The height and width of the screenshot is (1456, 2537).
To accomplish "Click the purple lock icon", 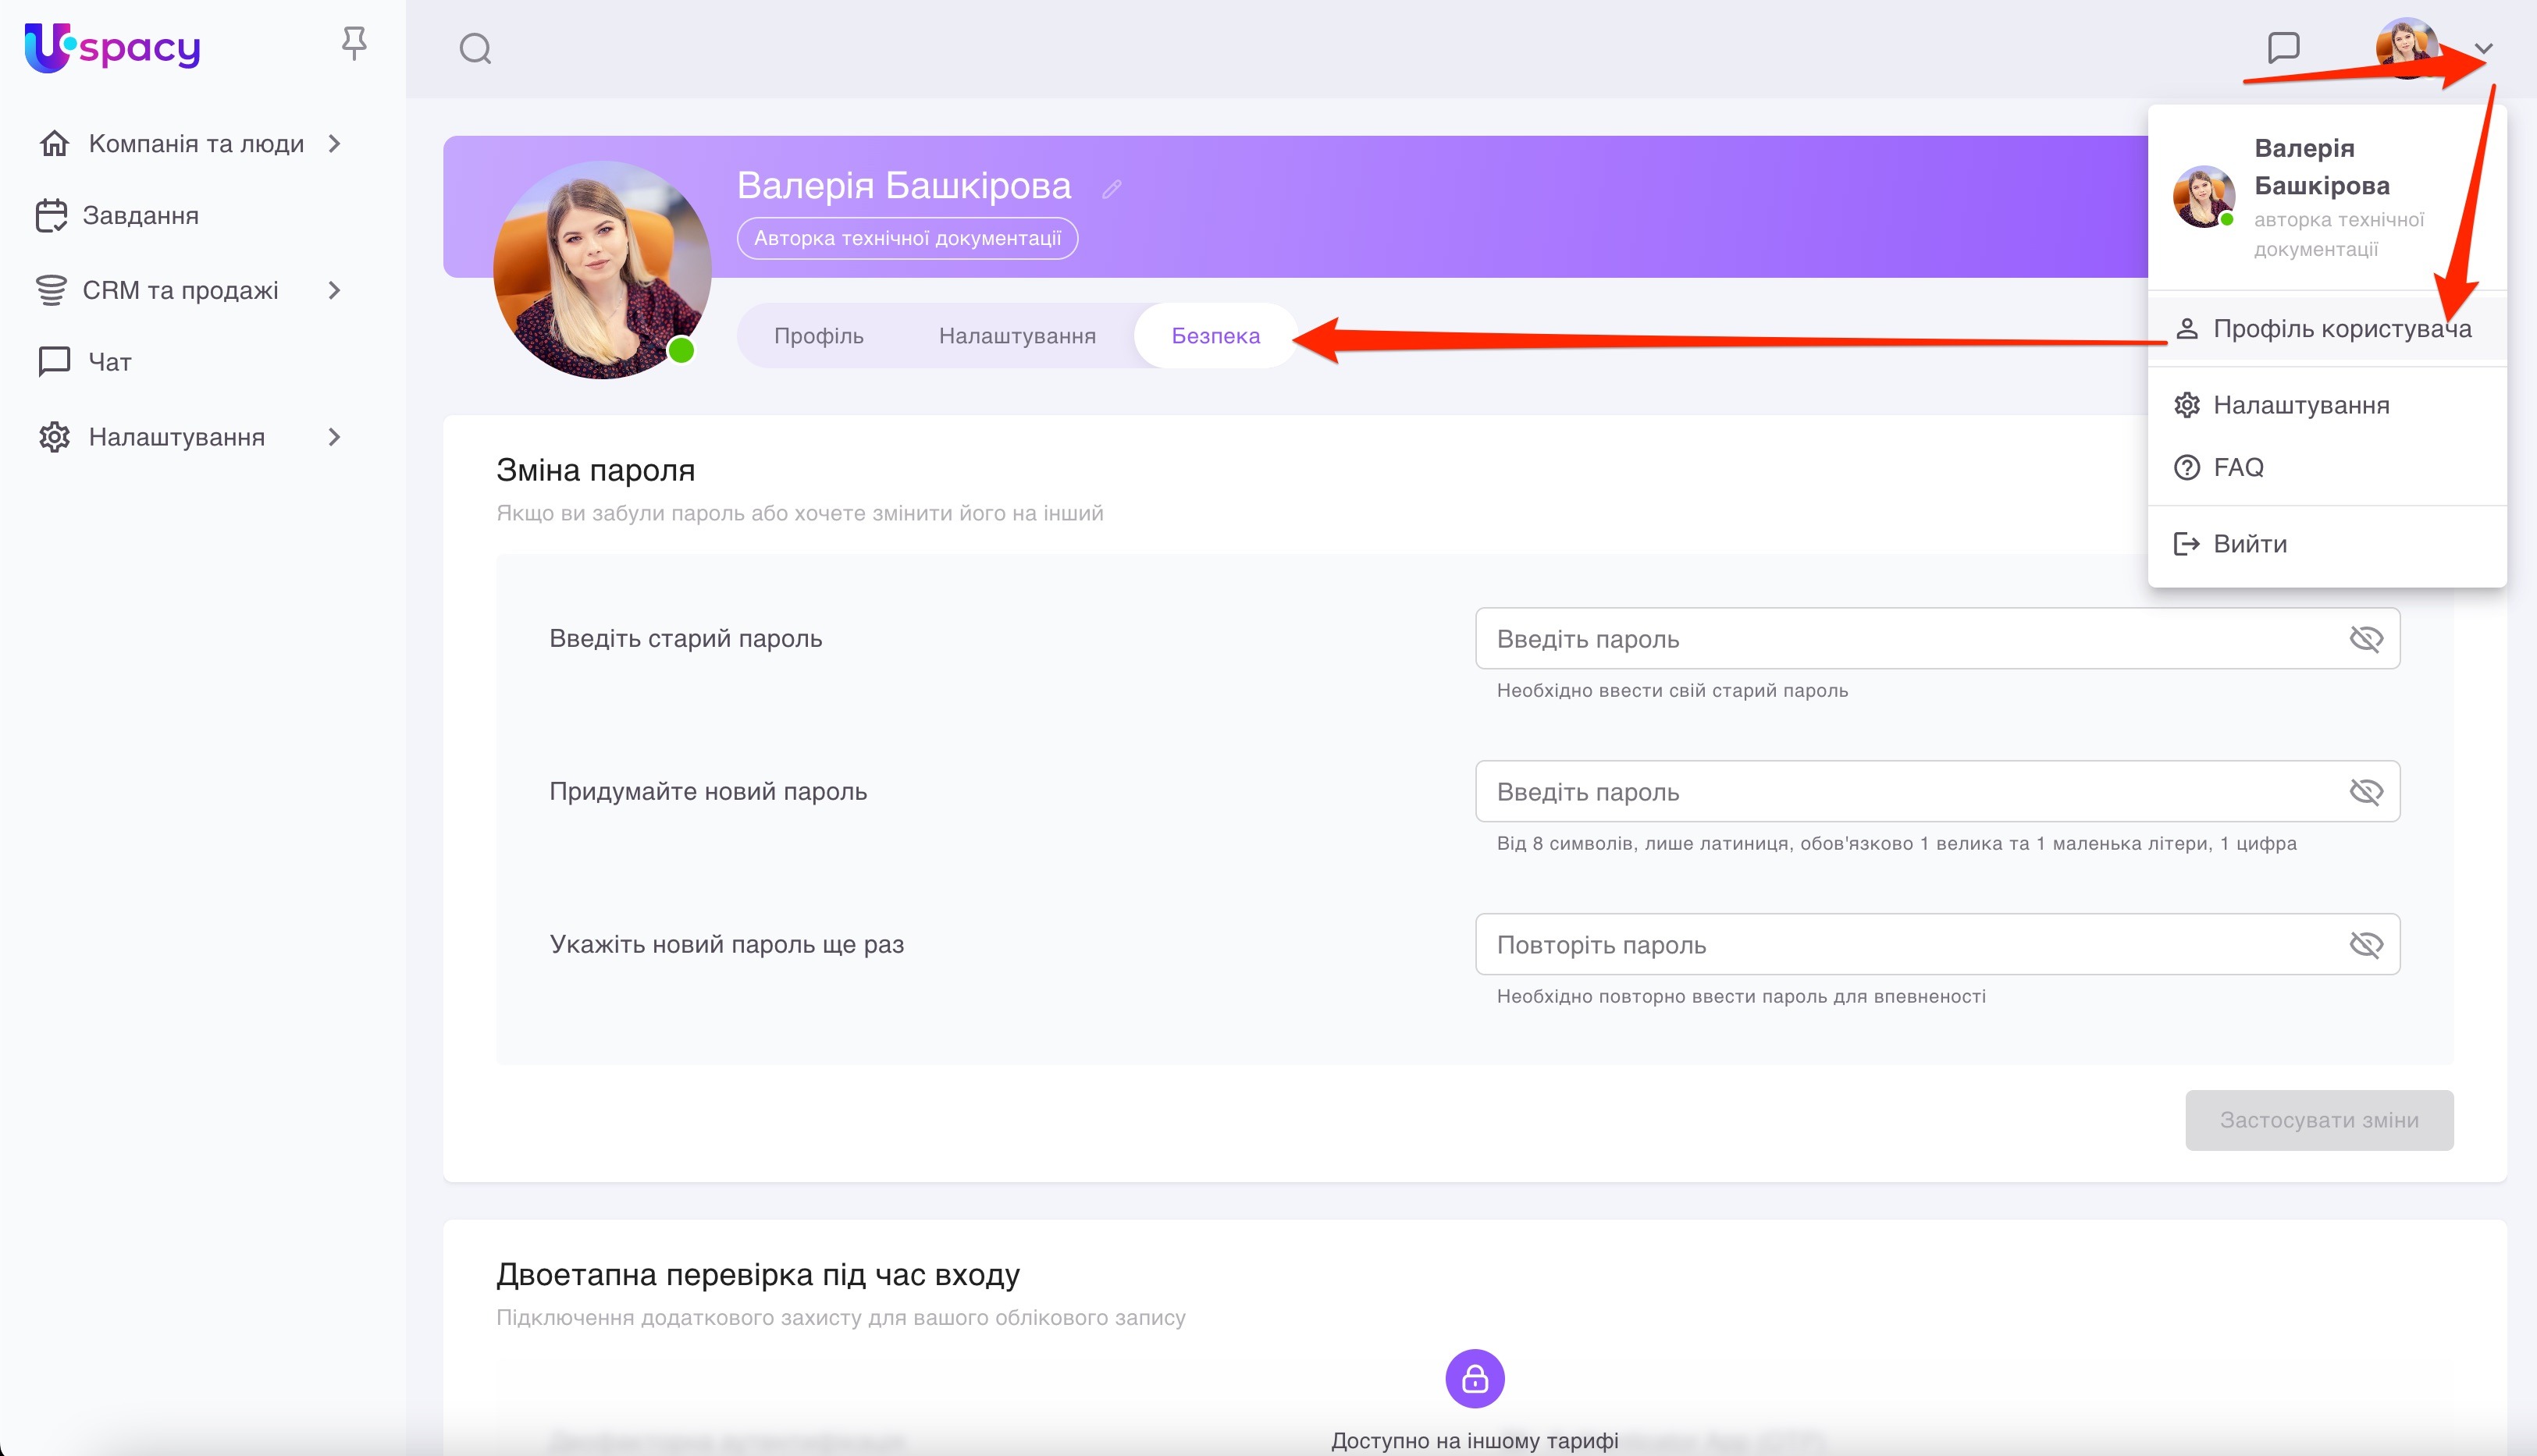I will (x=1475, y=1379).
